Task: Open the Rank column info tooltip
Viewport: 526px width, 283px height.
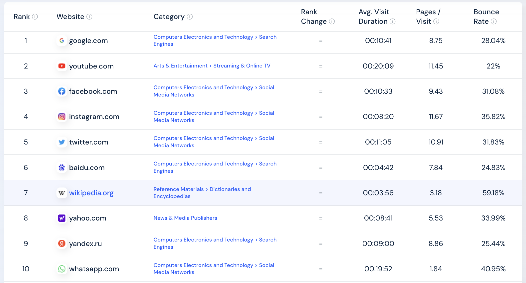Action: pos(35,17)
